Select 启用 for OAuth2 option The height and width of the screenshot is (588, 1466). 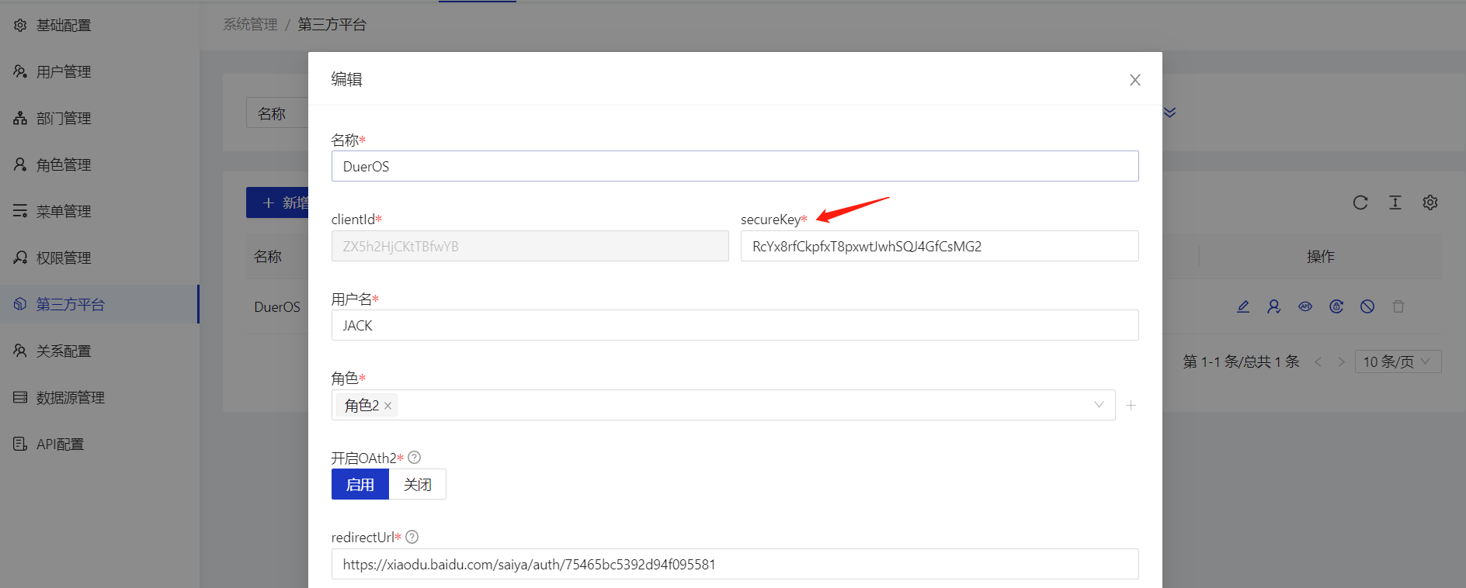click(x=360, y=484)
